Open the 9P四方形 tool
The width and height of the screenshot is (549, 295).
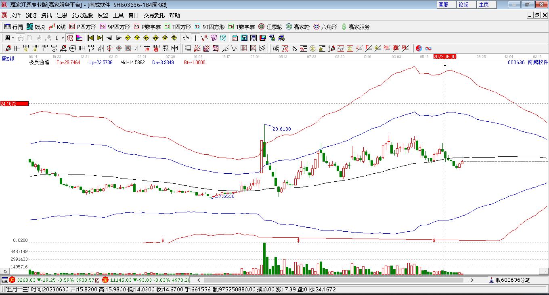tap(115, 27)
